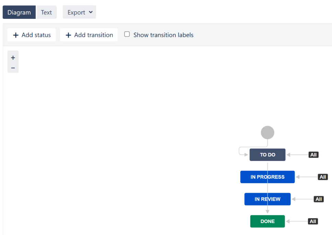Click the All label beside TO DO

point(313,155)
